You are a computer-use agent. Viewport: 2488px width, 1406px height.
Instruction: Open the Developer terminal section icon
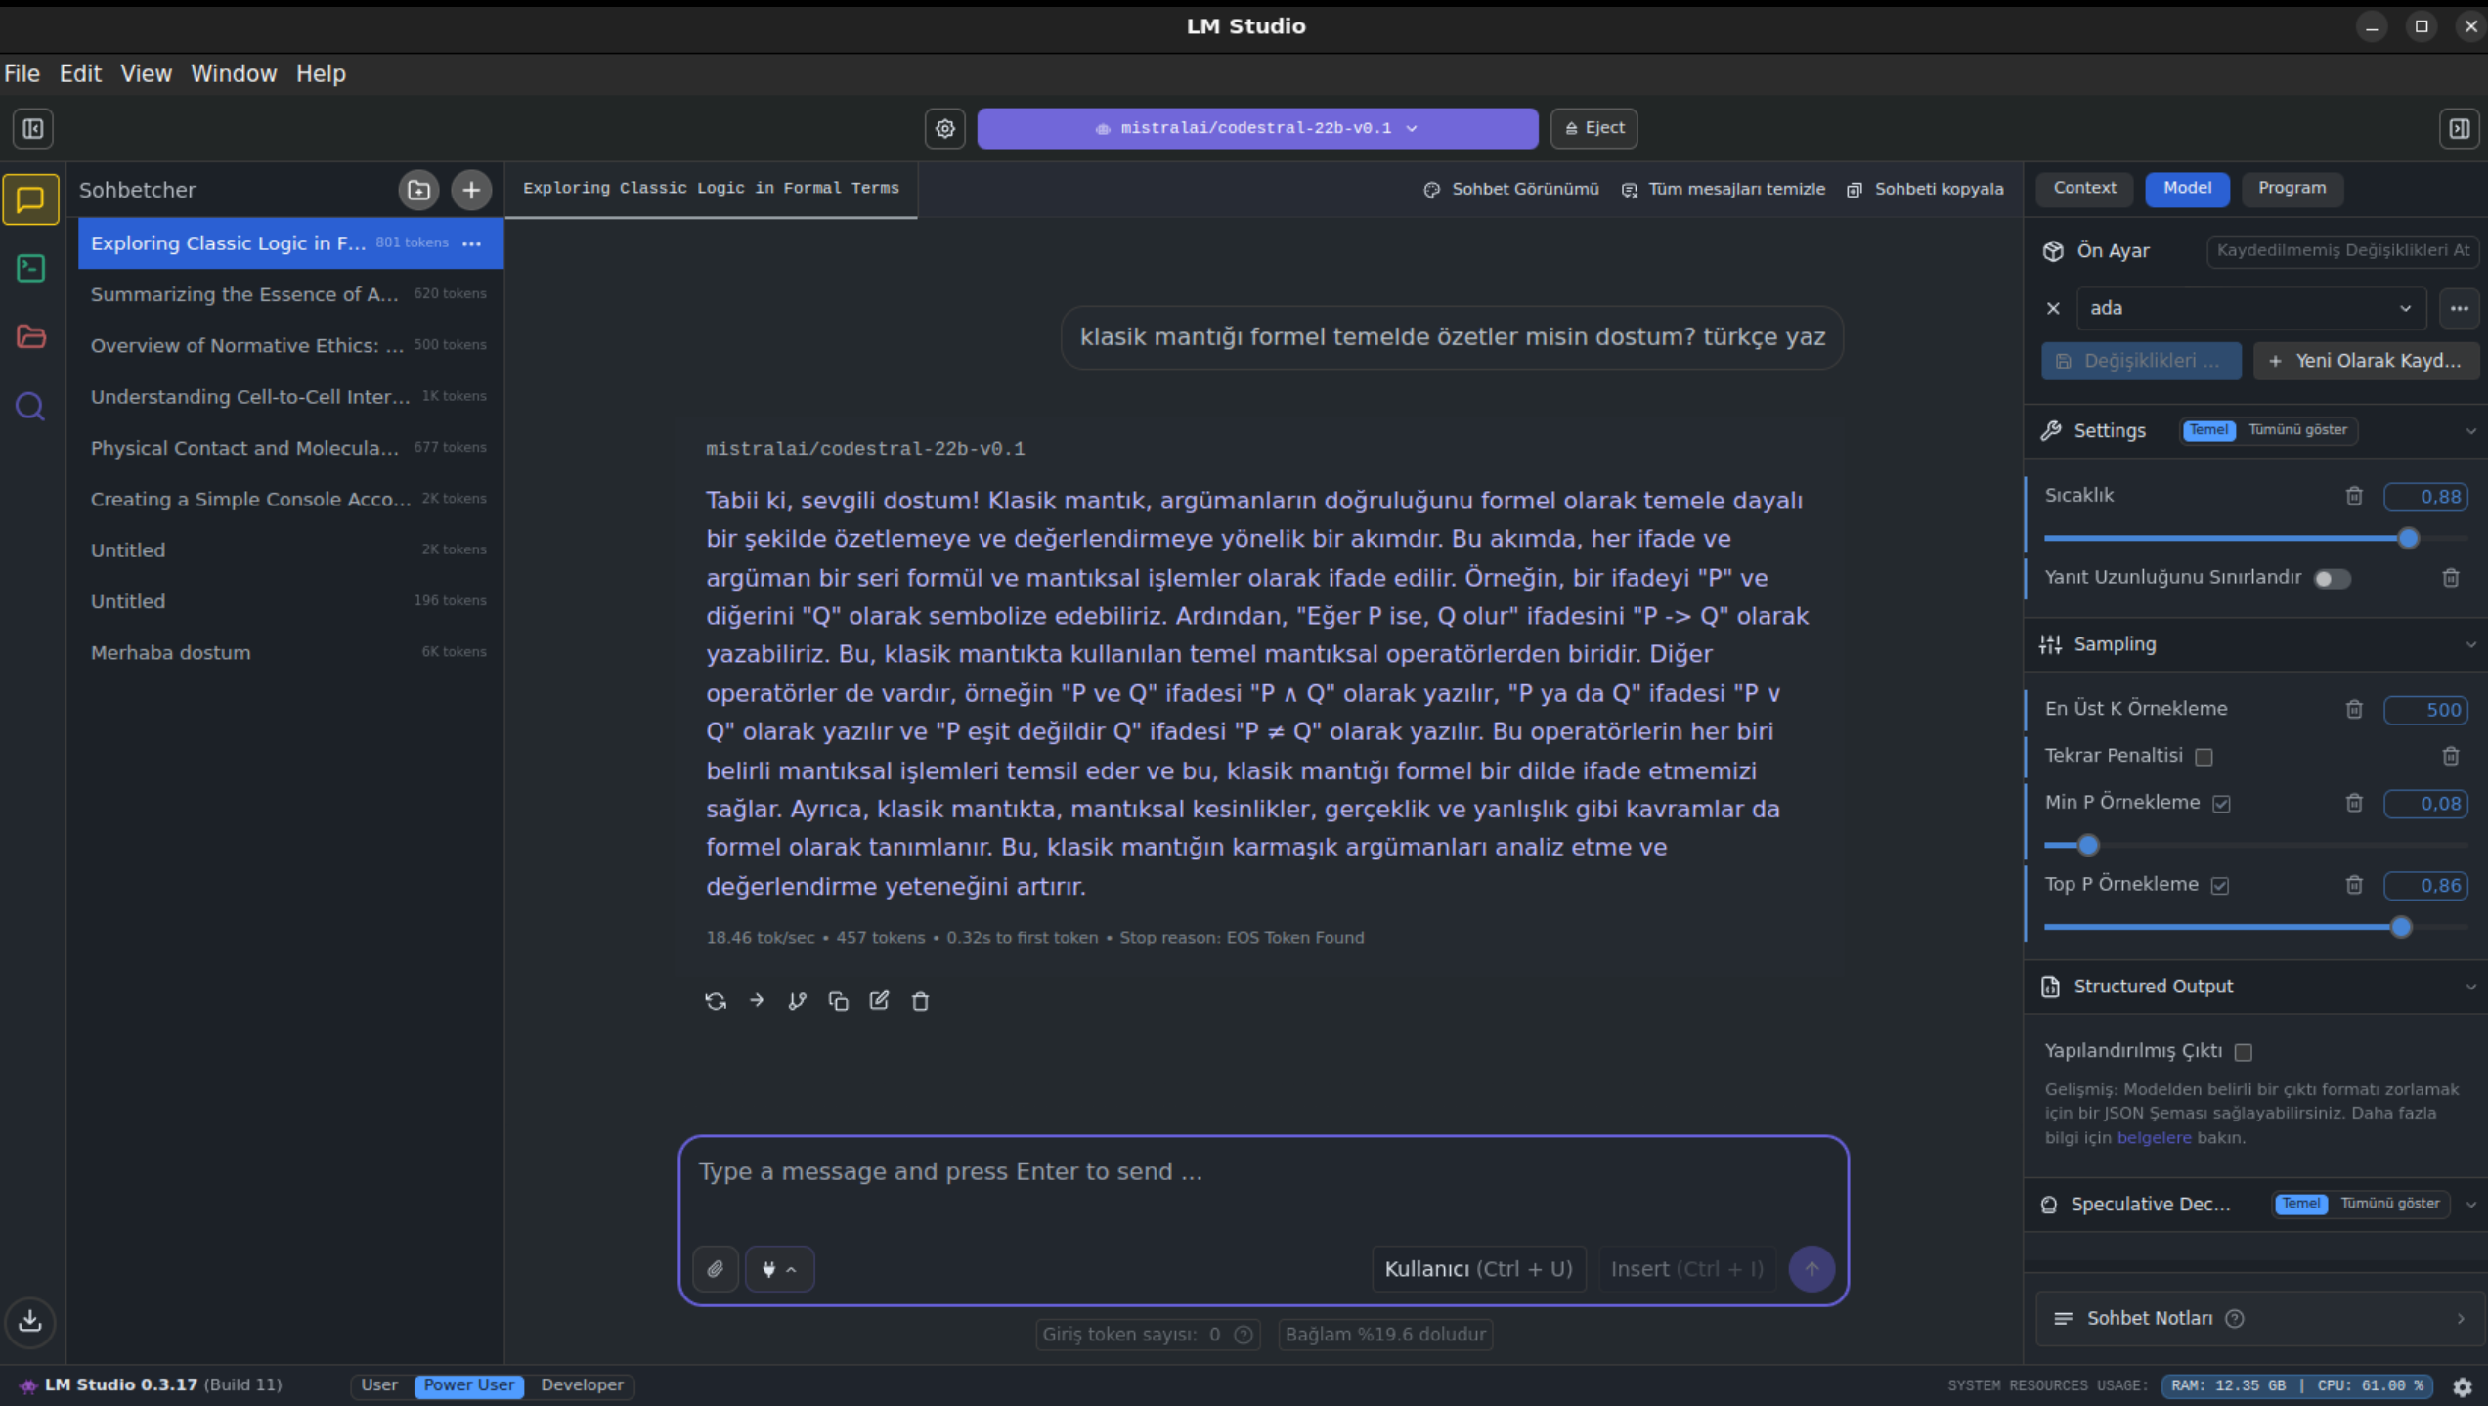pos(30,268)
